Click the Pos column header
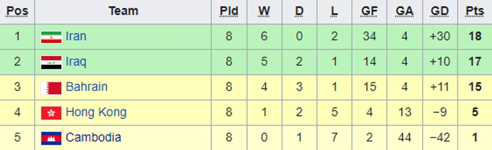Viewport: 492px width, 150px height. [x=17, y=11]
